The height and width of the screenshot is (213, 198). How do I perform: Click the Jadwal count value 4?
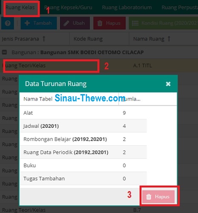coord(124,126)
